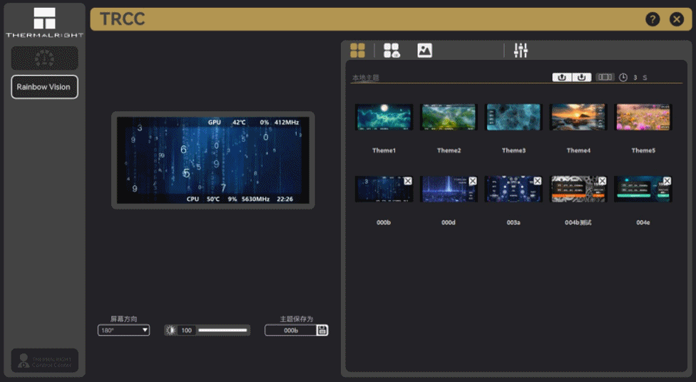Click the brightness sun icon

(170, 330)
